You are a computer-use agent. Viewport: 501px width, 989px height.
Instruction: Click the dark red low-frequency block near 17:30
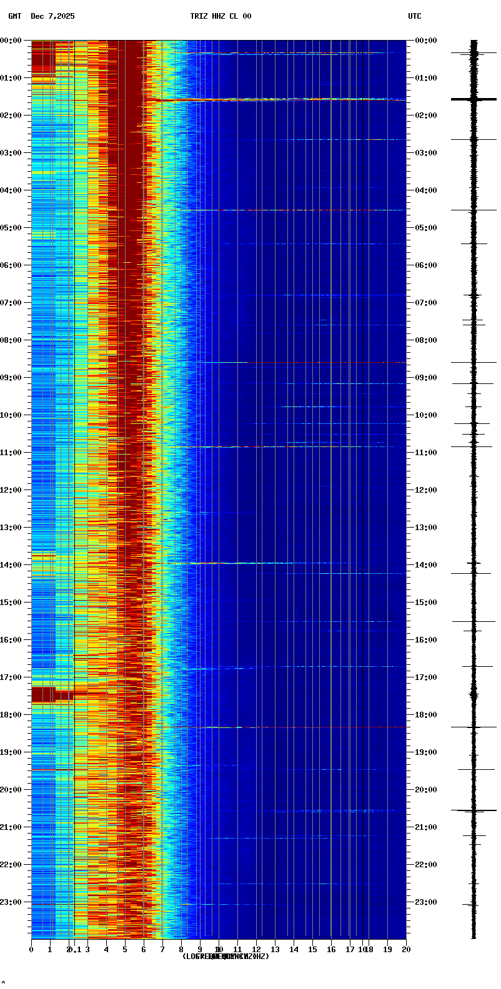pyautogui.click(x=43, y=694)
